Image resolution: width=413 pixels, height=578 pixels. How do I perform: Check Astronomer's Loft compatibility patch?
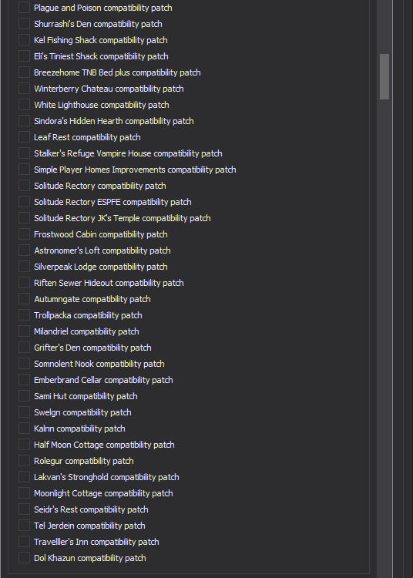coord(25,250)
